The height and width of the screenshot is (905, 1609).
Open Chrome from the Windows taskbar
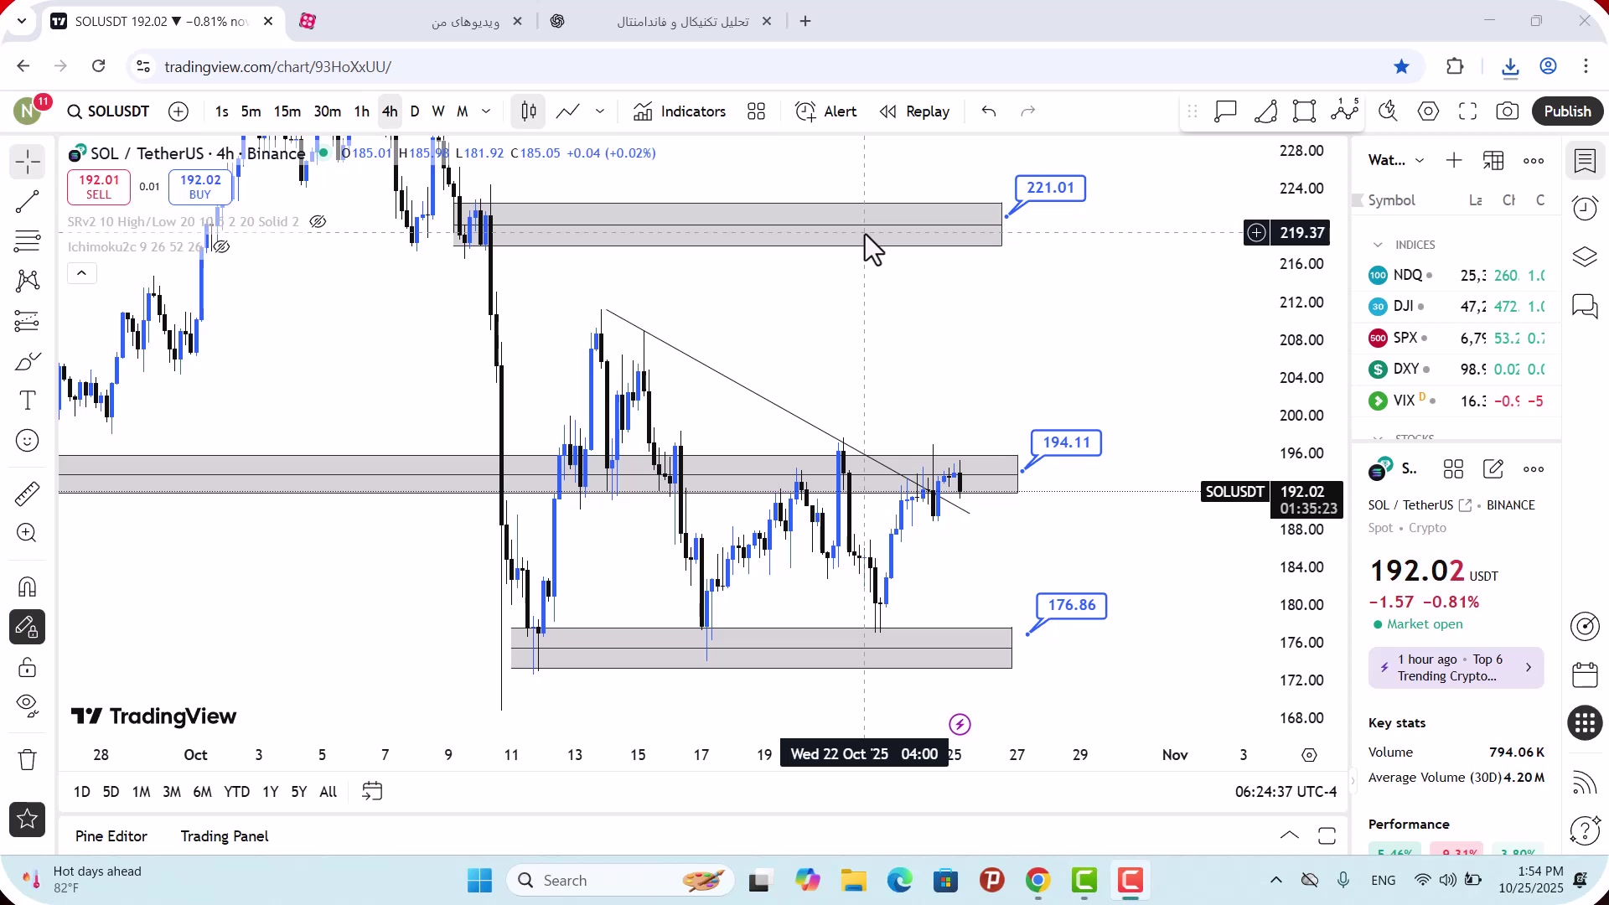1038,881
